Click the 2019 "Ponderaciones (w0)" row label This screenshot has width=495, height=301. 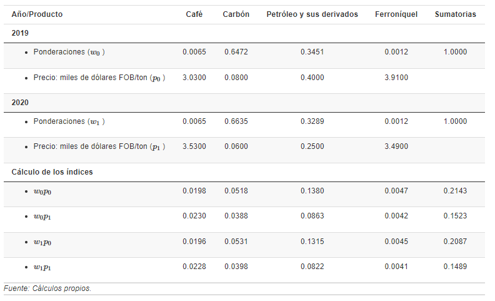69,52
